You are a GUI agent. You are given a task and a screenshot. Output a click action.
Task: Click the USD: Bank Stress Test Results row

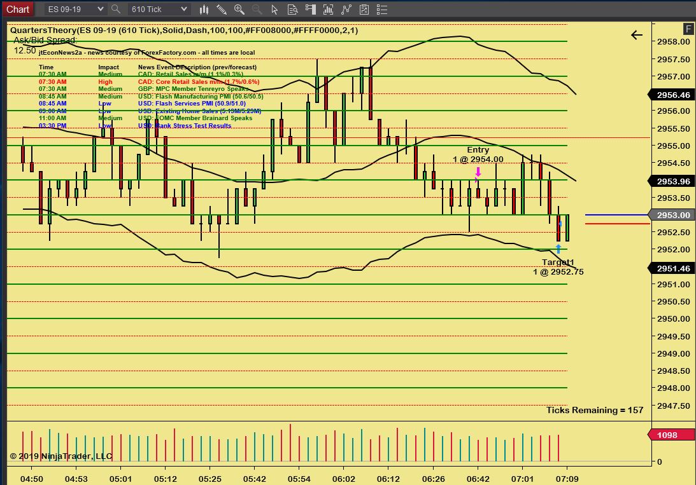(135, 126)
